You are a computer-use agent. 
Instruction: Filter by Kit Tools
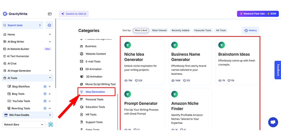[x=221, y=30]
